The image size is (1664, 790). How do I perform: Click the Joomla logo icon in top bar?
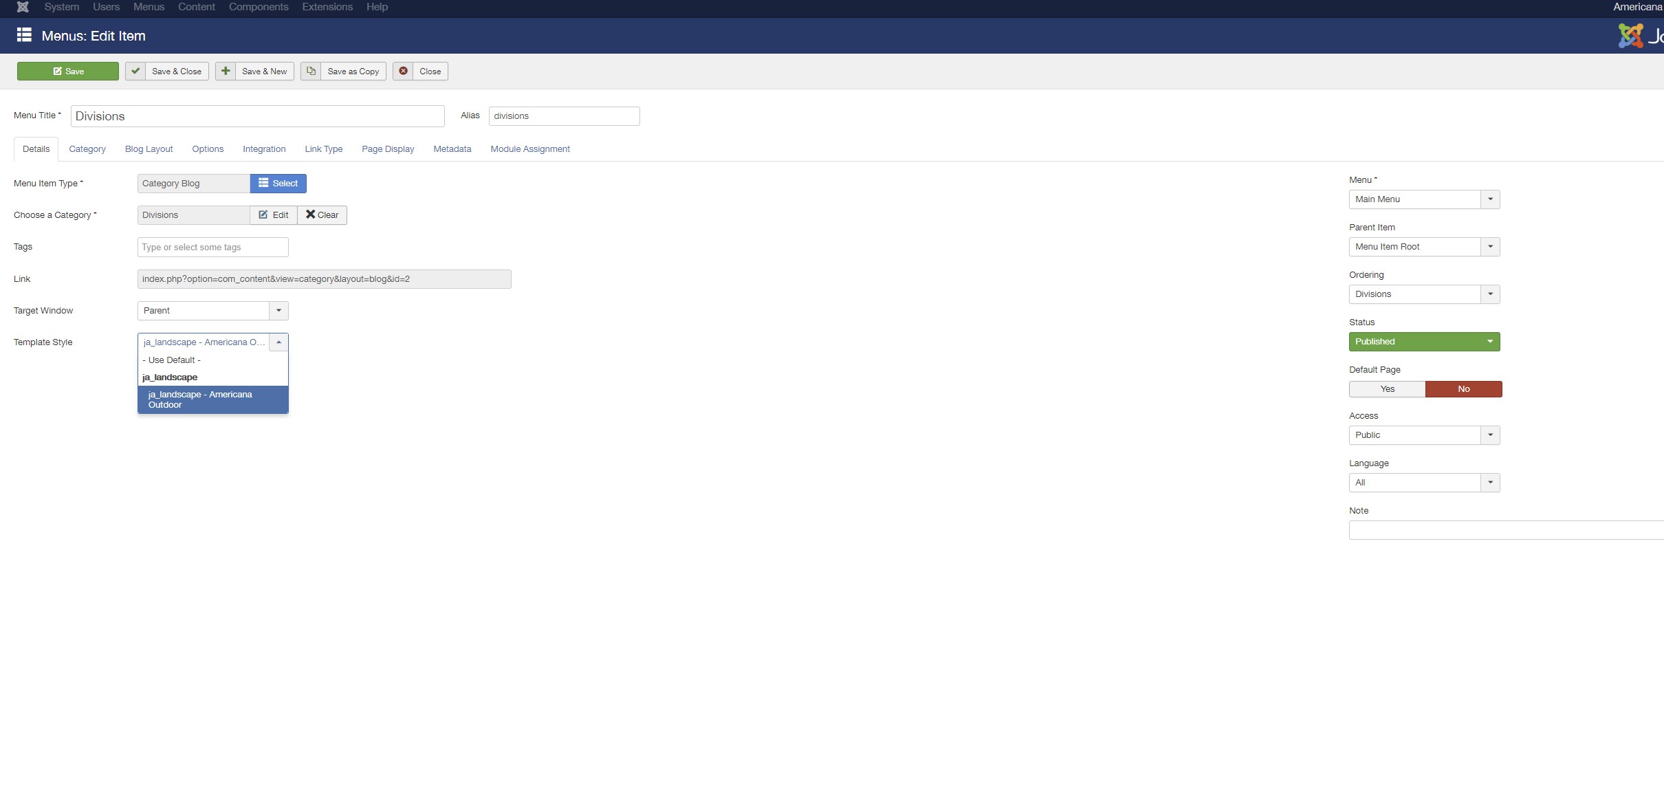pos(23,7)
